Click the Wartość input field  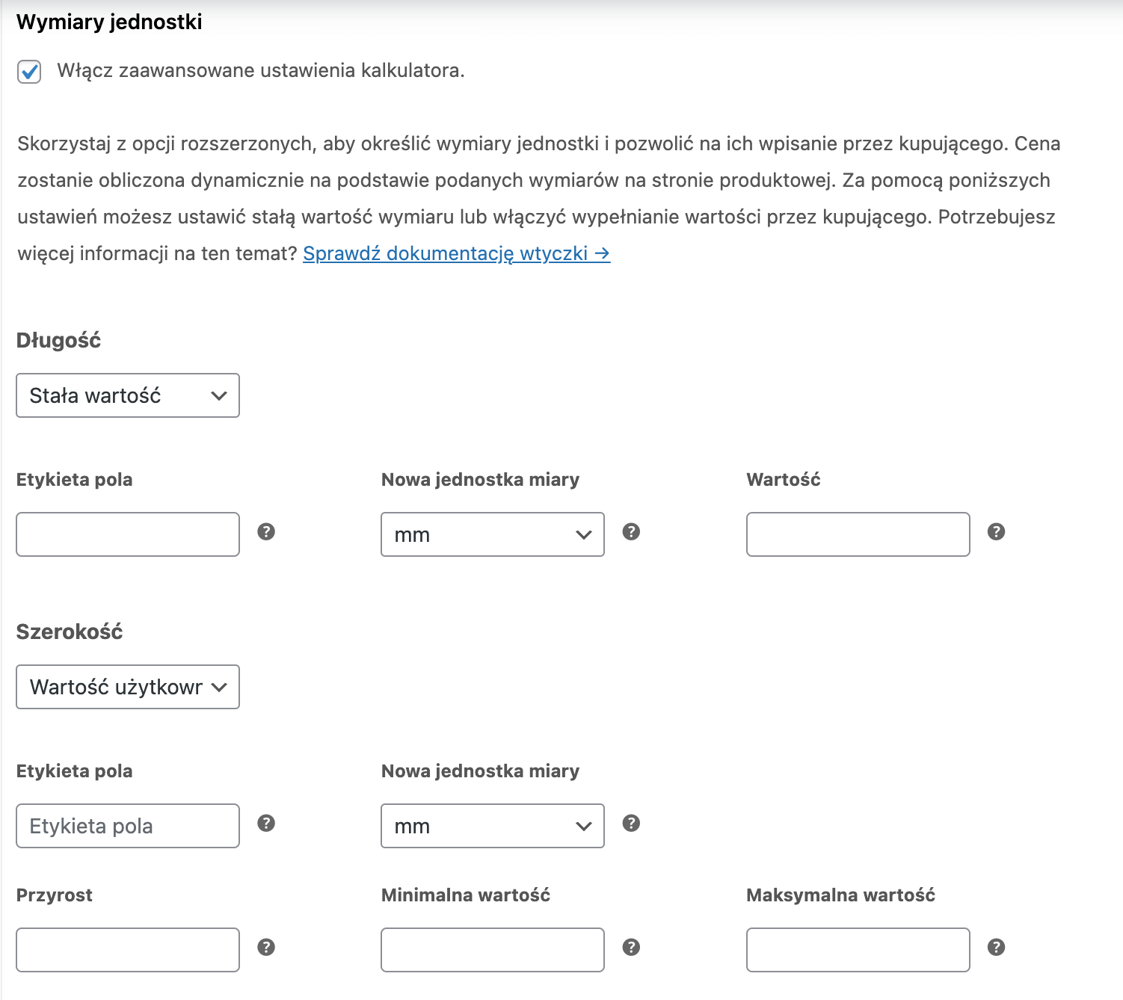pos(858,534)
